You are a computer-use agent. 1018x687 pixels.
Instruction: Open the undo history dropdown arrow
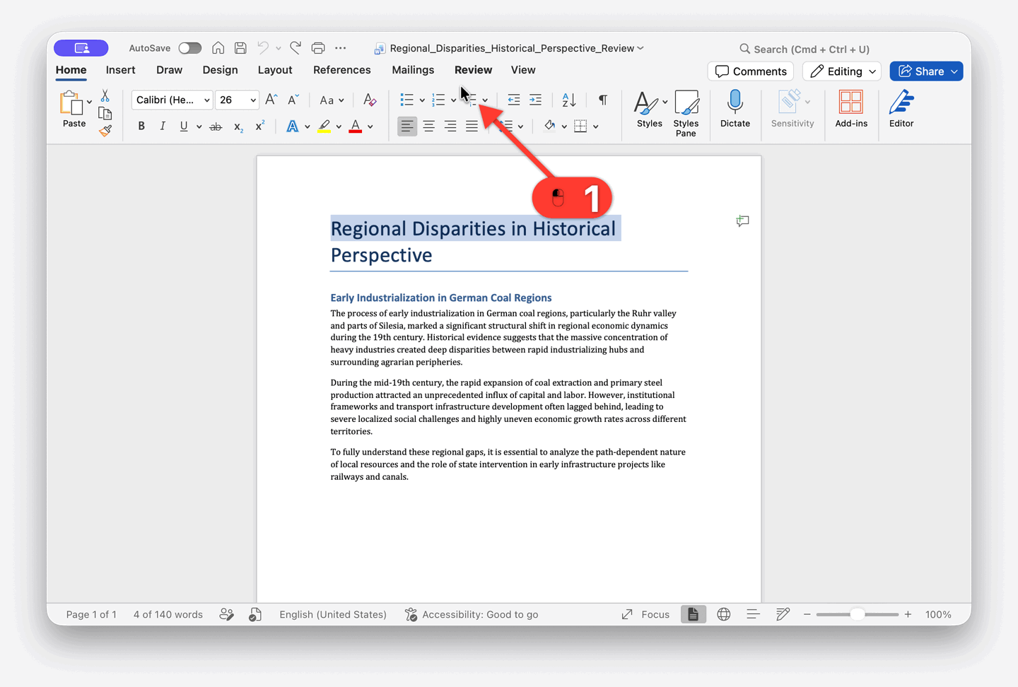click(x=279, y=49)
